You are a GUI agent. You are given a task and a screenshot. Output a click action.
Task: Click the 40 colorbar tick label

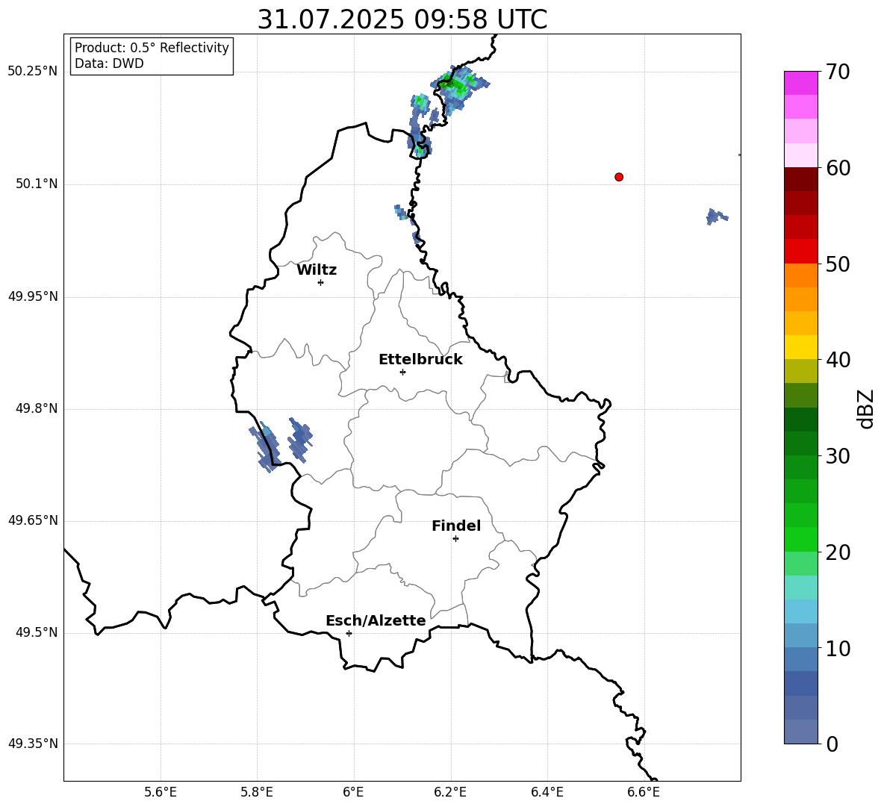pyautogui.click(x=838, y=360)
